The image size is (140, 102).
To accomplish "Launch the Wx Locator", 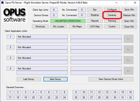I will [59, 27].
